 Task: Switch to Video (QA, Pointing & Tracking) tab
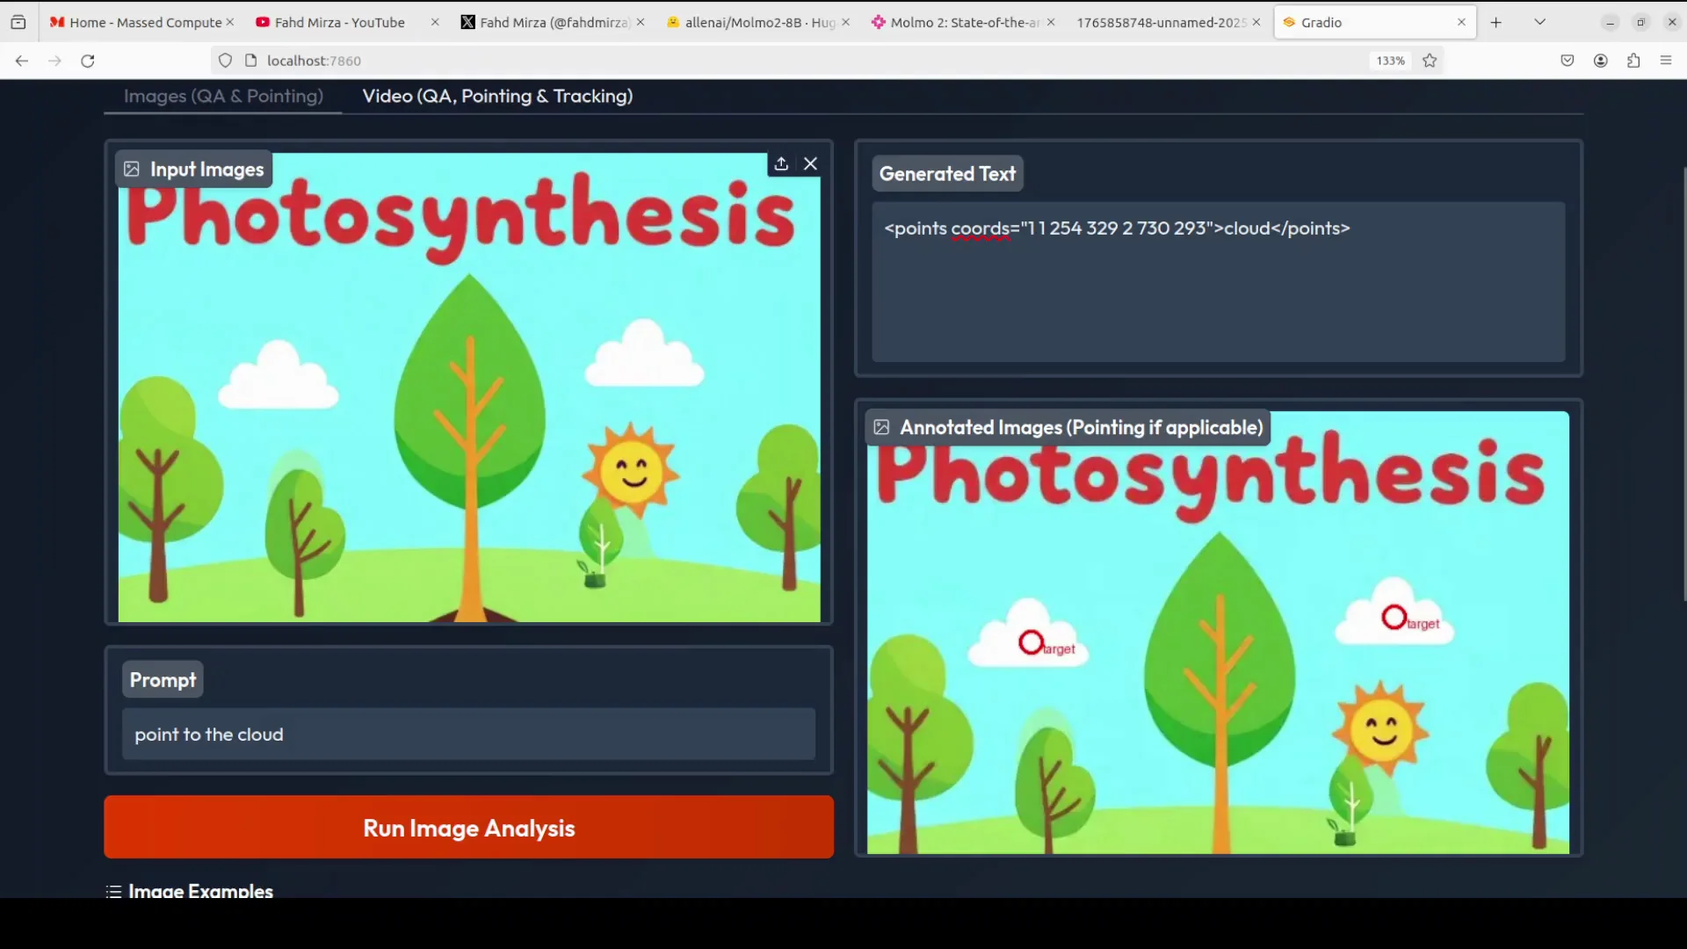click(x=497, y=96)
